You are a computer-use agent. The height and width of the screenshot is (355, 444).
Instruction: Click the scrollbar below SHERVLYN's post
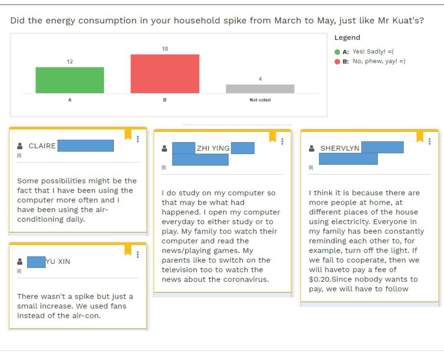(x=369, y=304)
